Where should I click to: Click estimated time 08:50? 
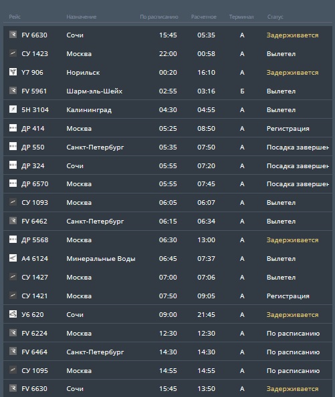207,129
